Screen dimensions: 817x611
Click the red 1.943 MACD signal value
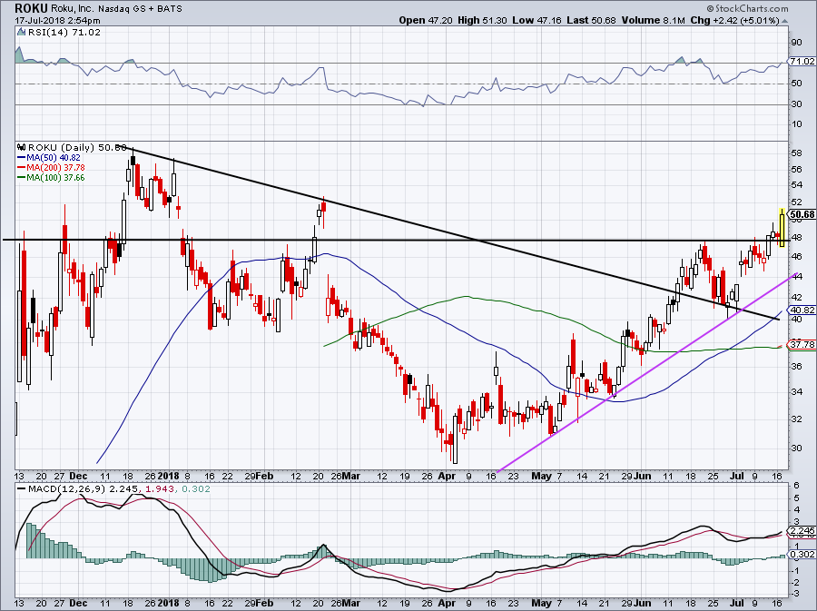click(160, 489)
